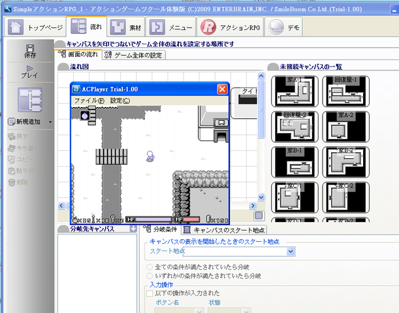Viewport: 399px width, 313px height.
Task: Open the 素材 materials tab
Action: click(x=126, y=27)
